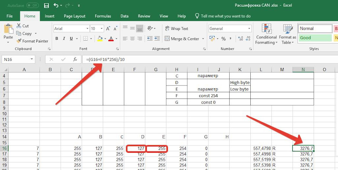This screenshot has height=170, width=338.
Task: Click Align Right icon
Action: pos(140,39)
